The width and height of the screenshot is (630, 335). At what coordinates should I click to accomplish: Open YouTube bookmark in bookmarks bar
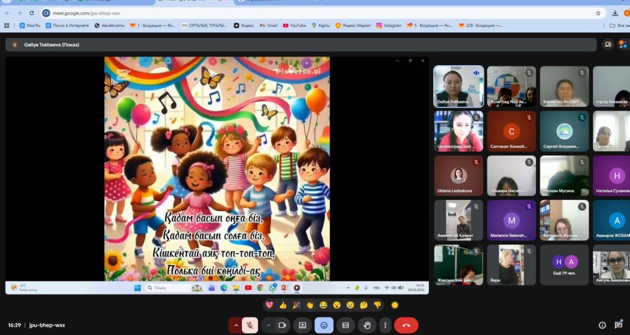pyautogui.click(x=294, y=26)
